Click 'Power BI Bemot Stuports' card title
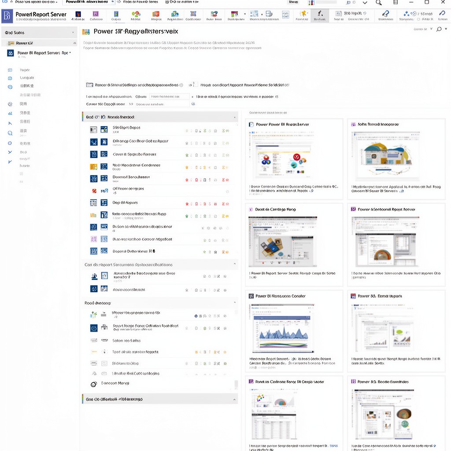451x451 pixels. pyautogui.click(x=380, y=296)
